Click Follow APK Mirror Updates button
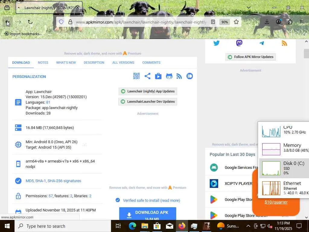Viewport: 309px width, 232px height. click(250, 57)
